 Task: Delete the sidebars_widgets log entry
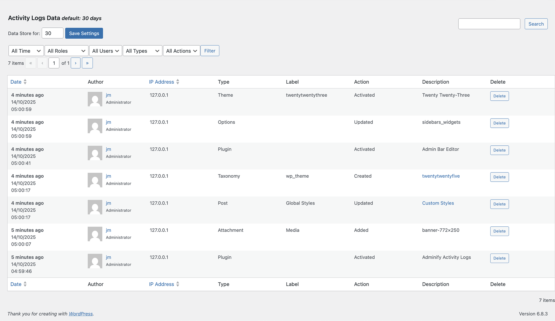499,123
